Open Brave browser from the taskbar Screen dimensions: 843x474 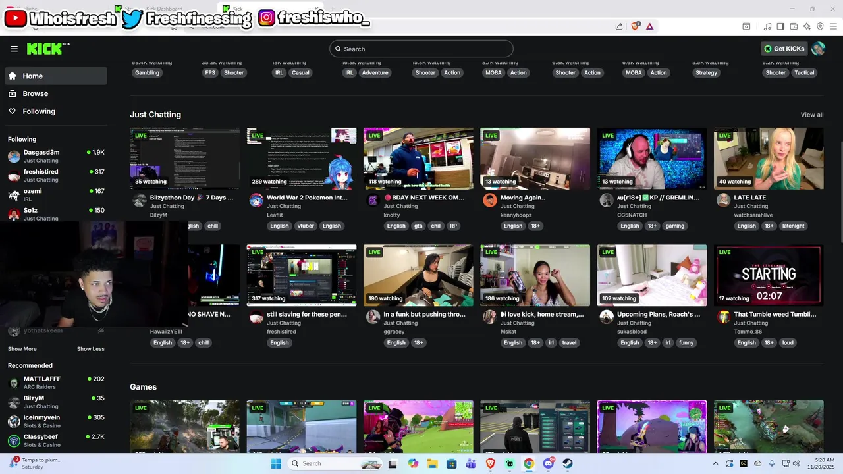coord(490,463)
